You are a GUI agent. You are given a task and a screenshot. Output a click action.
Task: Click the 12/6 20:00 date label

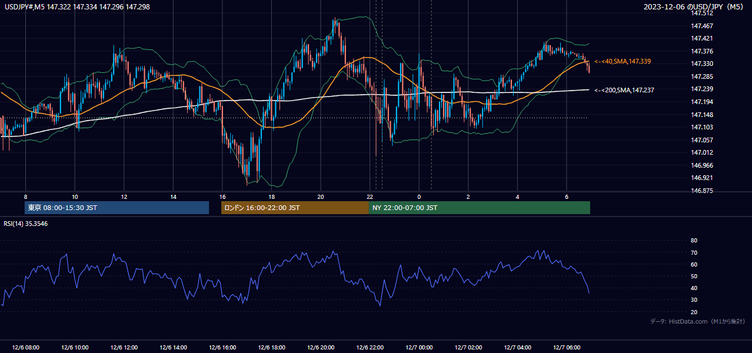point(321,348)
